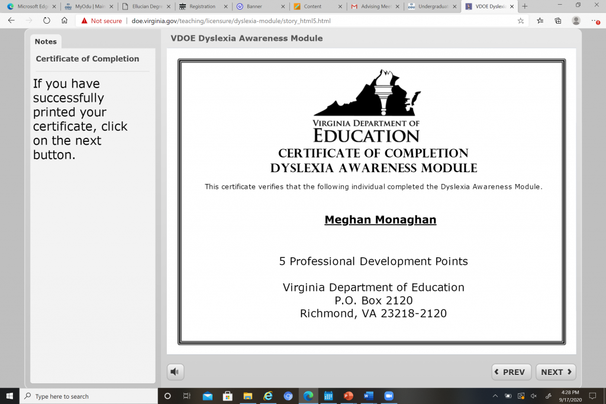The width and height of the screenshot is (606, 404).
Task: Go to browser home page
Action: [x=65, y=21]
